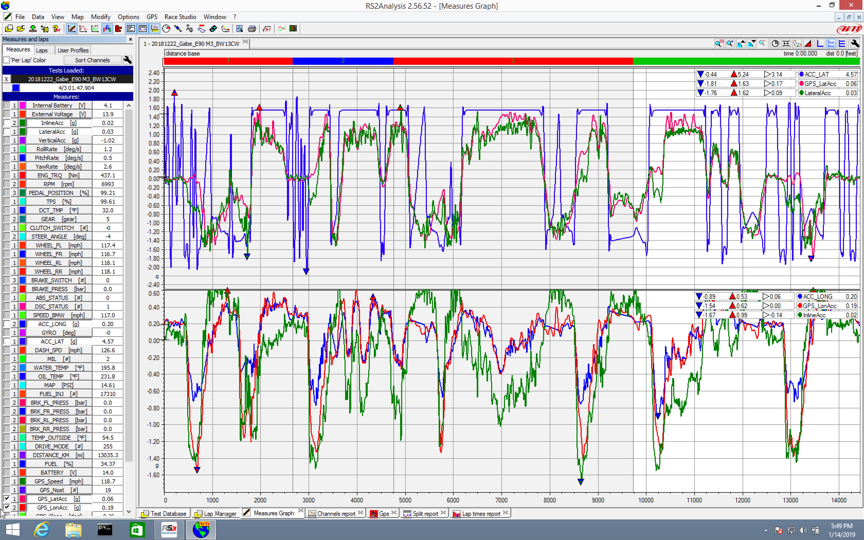Screen dimensions: 864x540
Task: Click the horizontal fit arrows icon
Action: point(786,43)
